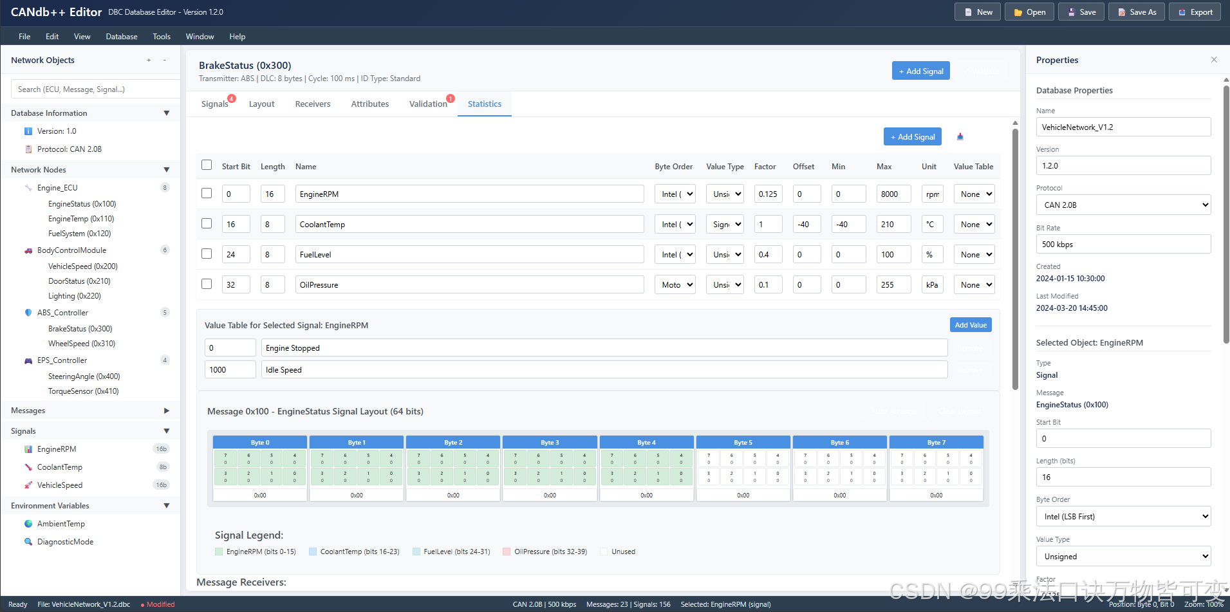Screen dimensions: 1230x612
Task: Click the ABS_Controller shield icon
Action: pos(28,313)
